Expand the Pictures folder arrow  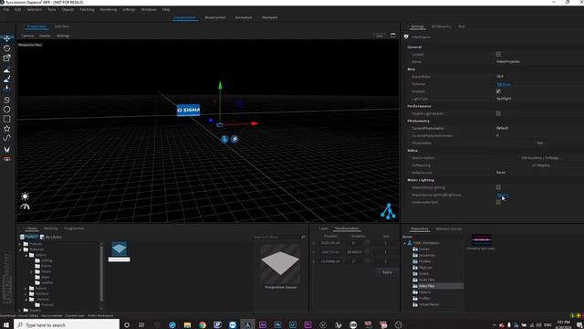pos(20,244)
